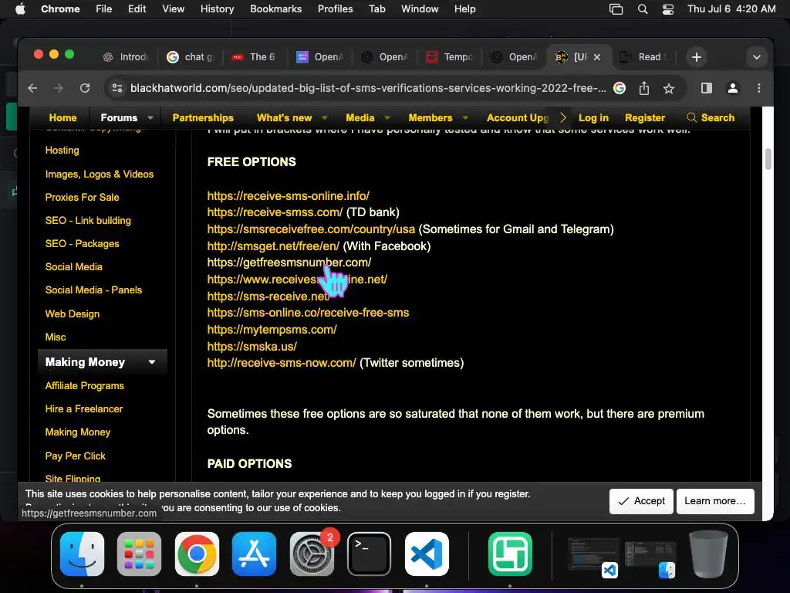
Task: Open Proxies For Sale sidebar link
Action: (x=82, y=197)
